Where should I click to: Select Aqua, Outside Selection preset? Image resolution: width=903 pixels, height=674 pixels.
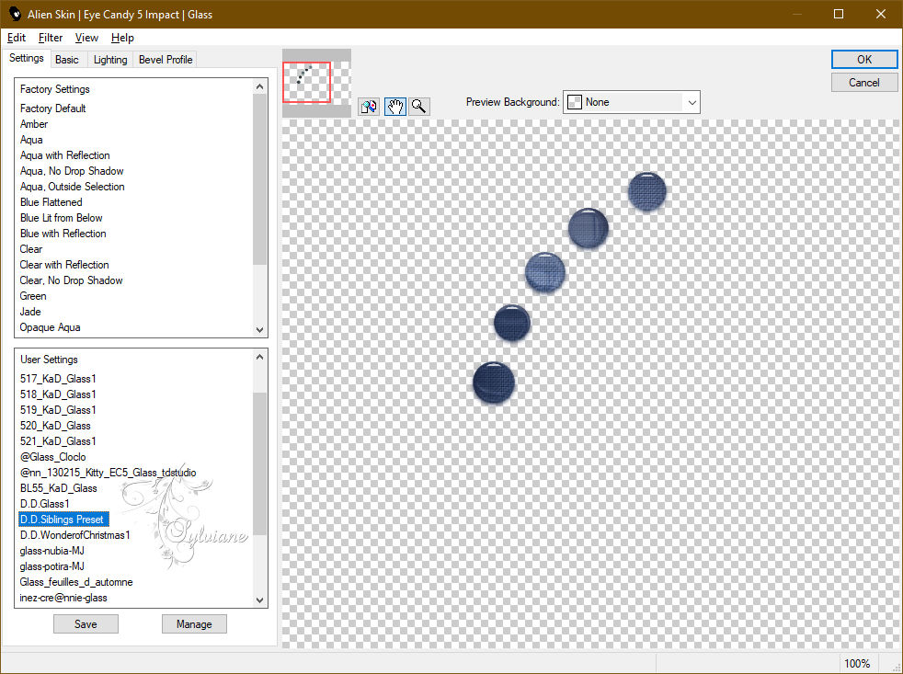click(x=72, y=187)
